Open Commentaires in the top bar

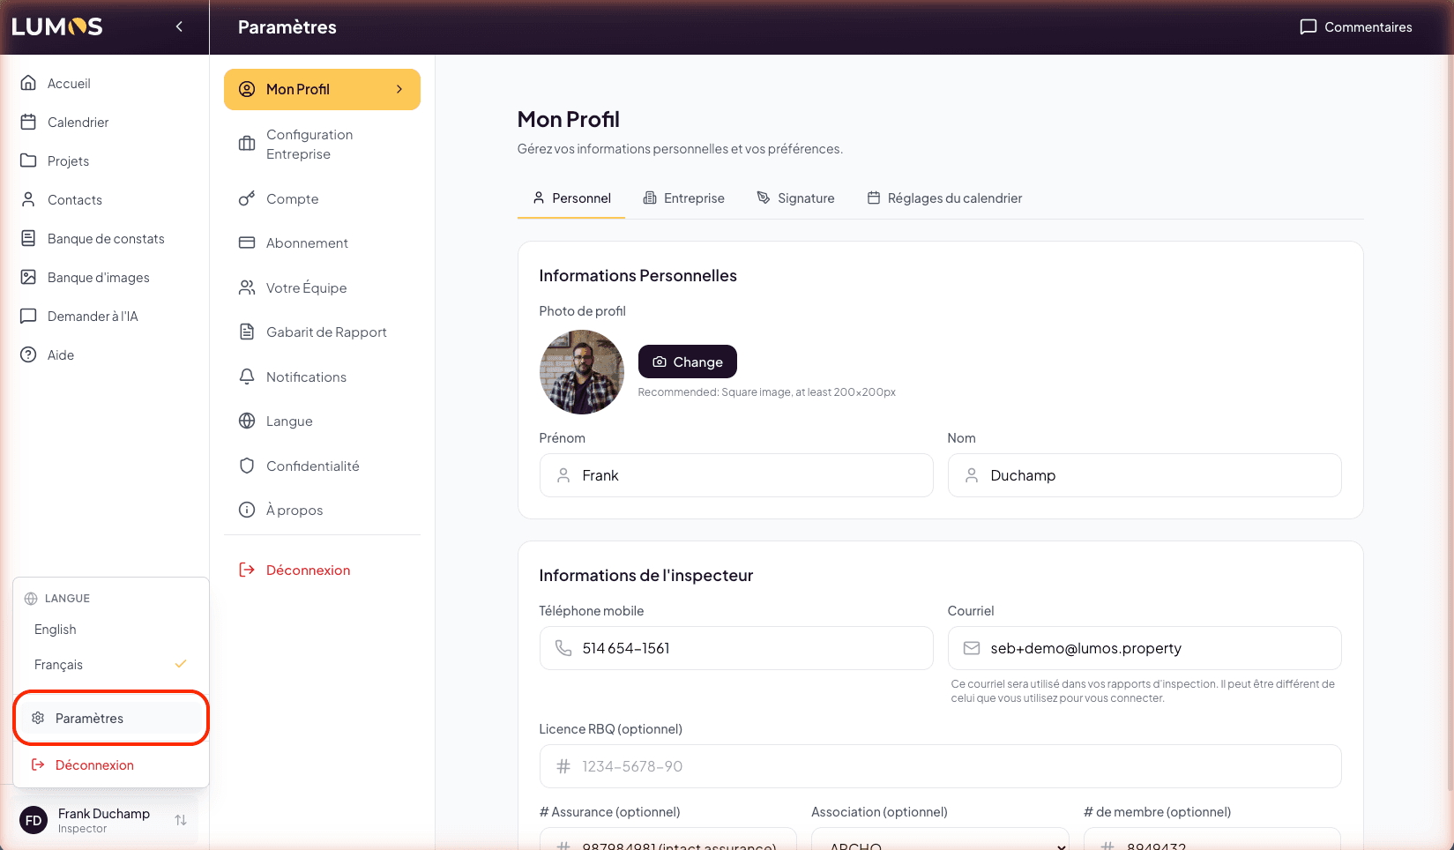[1356, 26]
